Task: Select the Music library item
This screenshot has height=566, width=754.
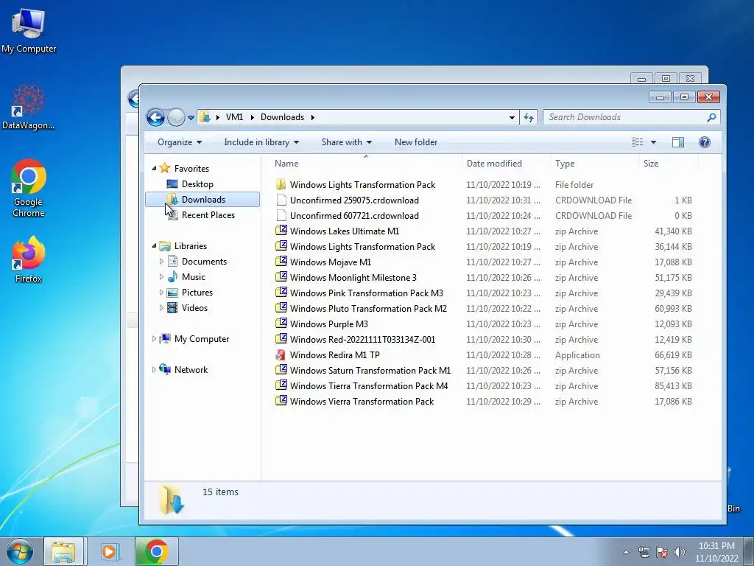Action: point(194,277)
